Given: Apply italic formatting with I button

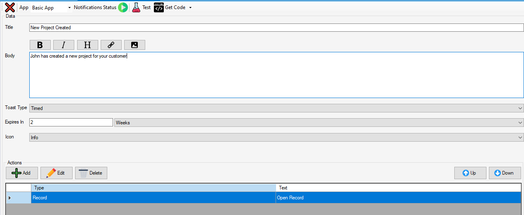Looking at the screenshot, I should point(64,45).
